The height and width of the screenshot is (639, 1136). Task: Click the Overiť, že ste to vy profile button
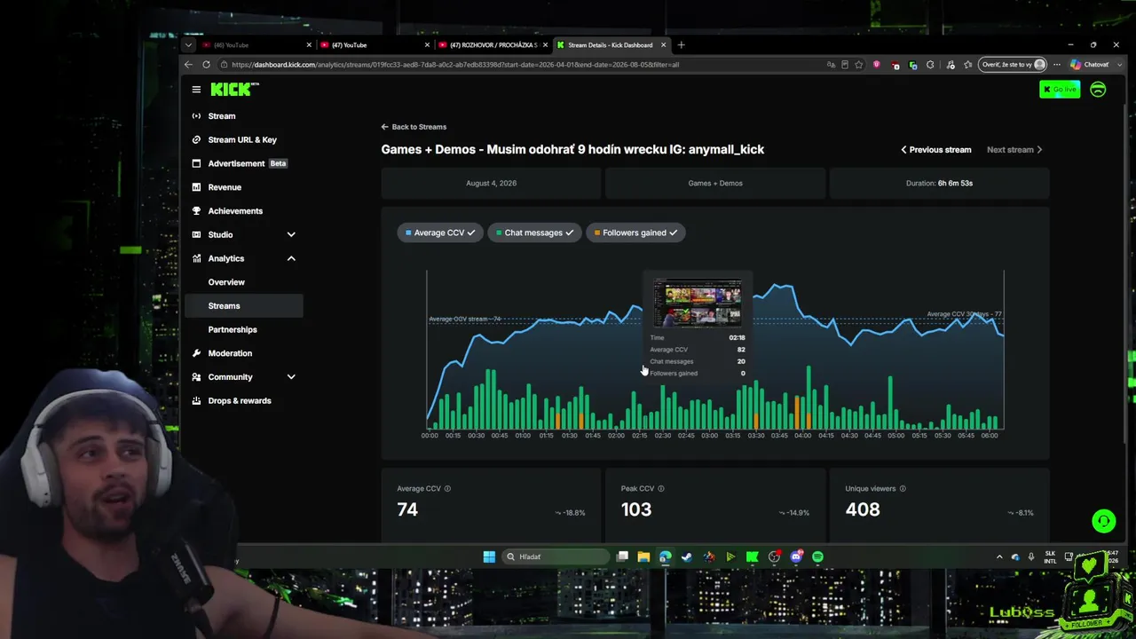point(1013,65)
